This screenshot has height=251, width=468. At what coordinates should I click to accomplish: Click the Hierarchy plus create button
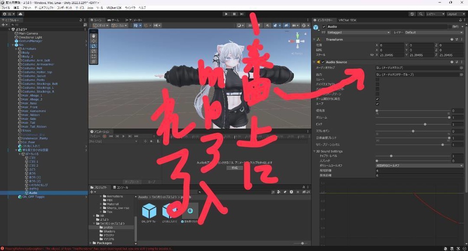(5, 25)
